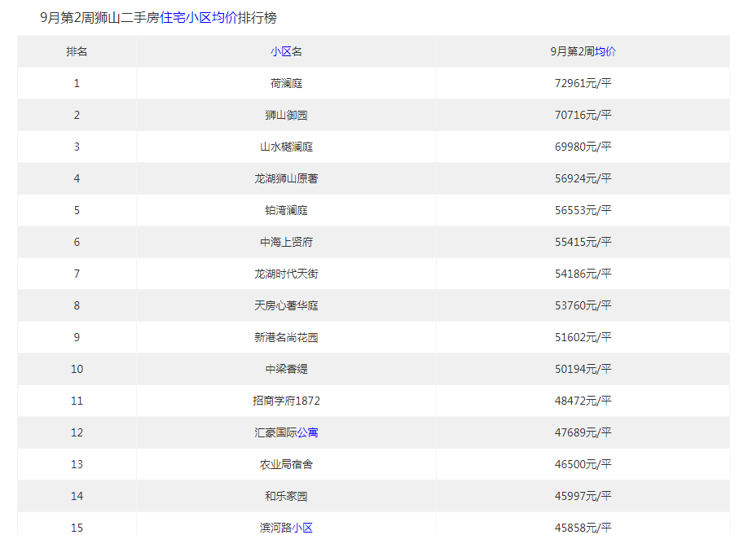Open the 公寓 link in row 12
Screen dimensions: 748x535
(x=307, y=432)
